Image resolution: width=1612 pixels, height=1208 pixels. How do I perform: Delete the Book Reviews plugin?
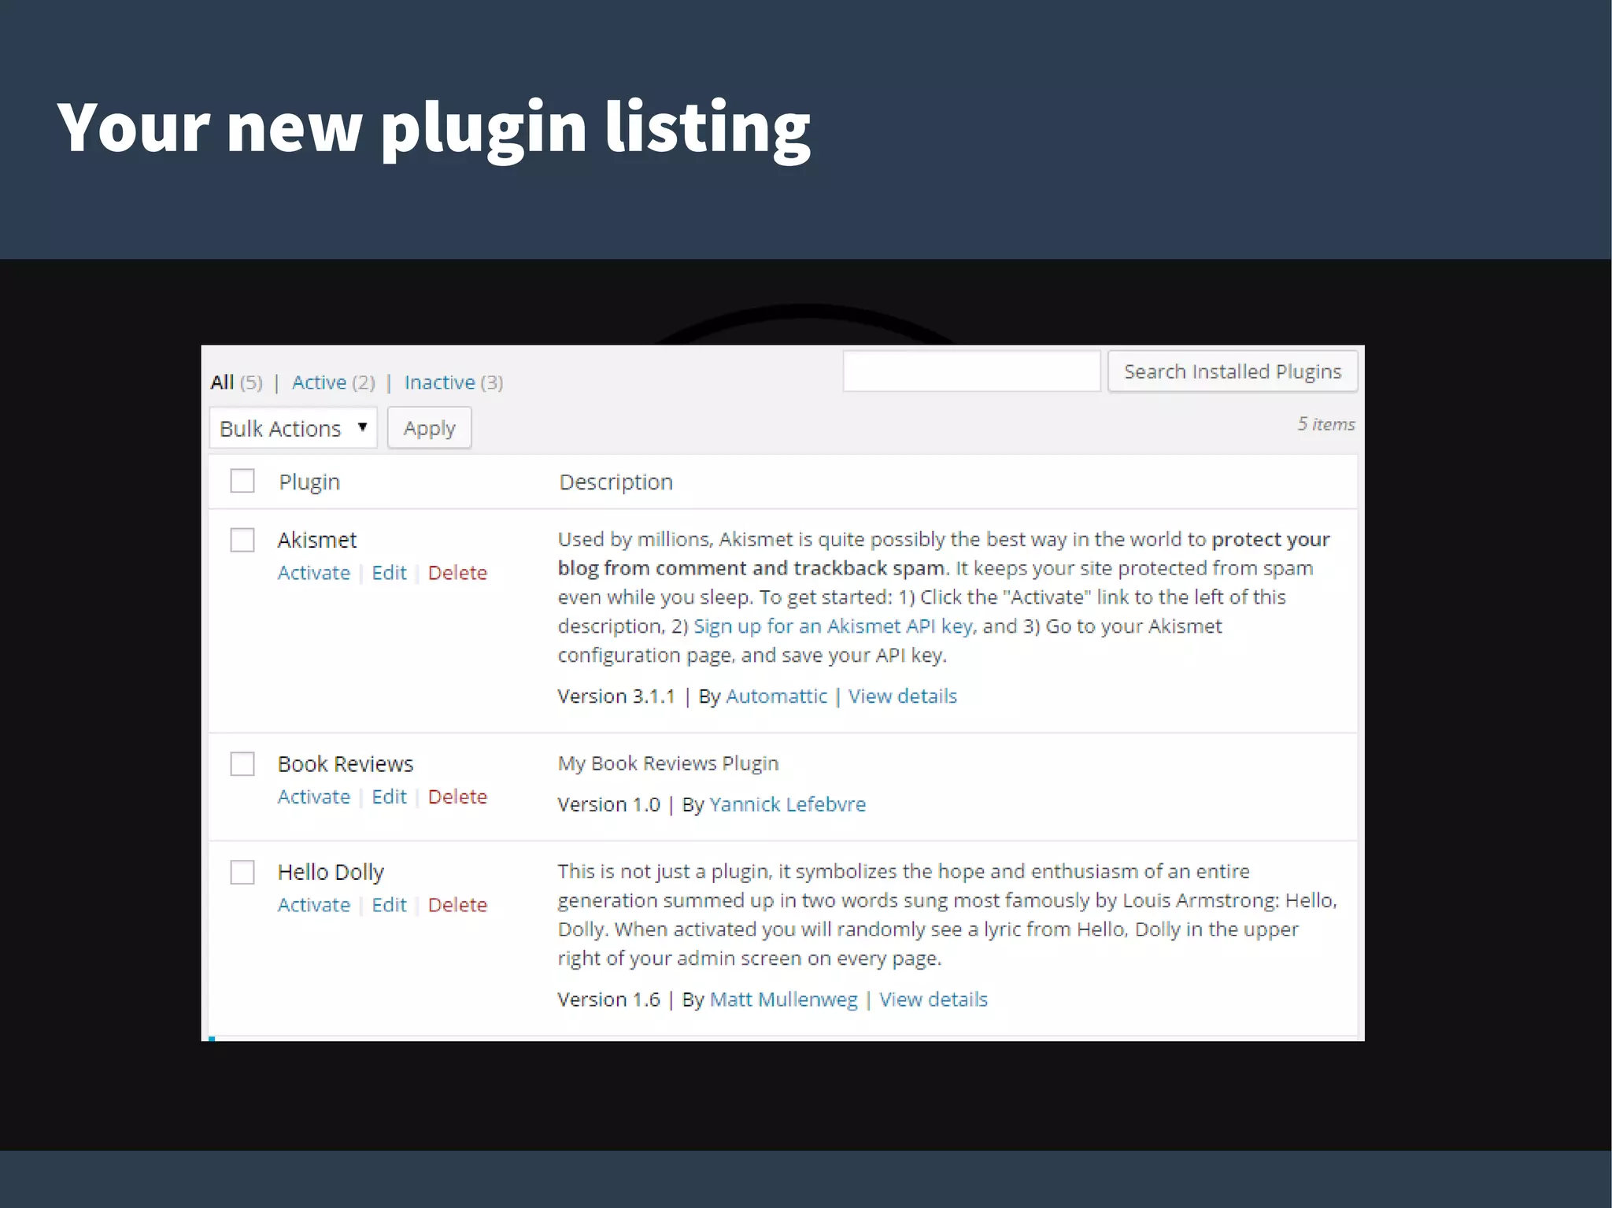coord(457,796)
